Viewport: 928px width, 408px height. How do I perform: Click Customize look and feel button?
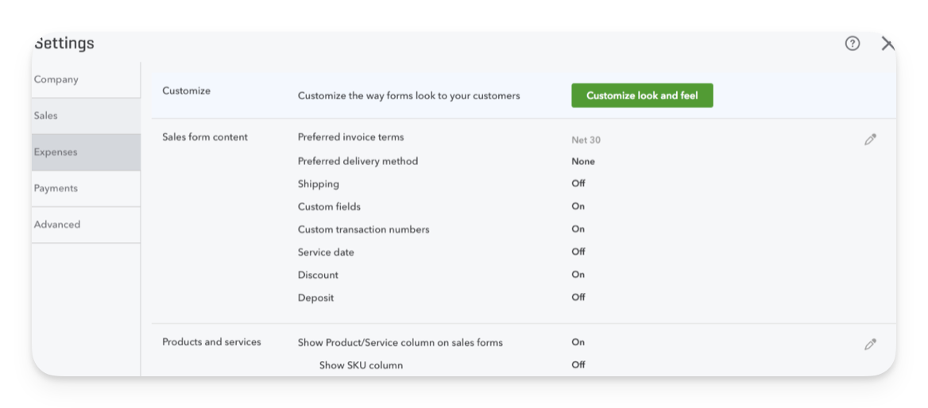642,95
